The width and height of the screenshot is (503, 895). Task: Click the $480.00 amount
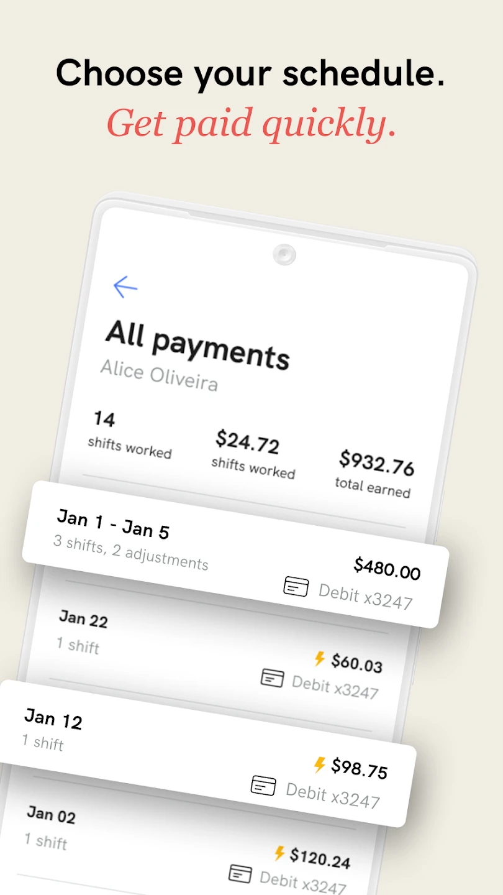point(387,568)
